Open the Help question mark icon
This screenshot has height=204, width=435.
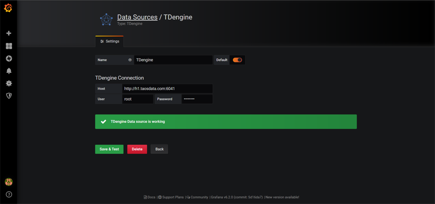9,194
